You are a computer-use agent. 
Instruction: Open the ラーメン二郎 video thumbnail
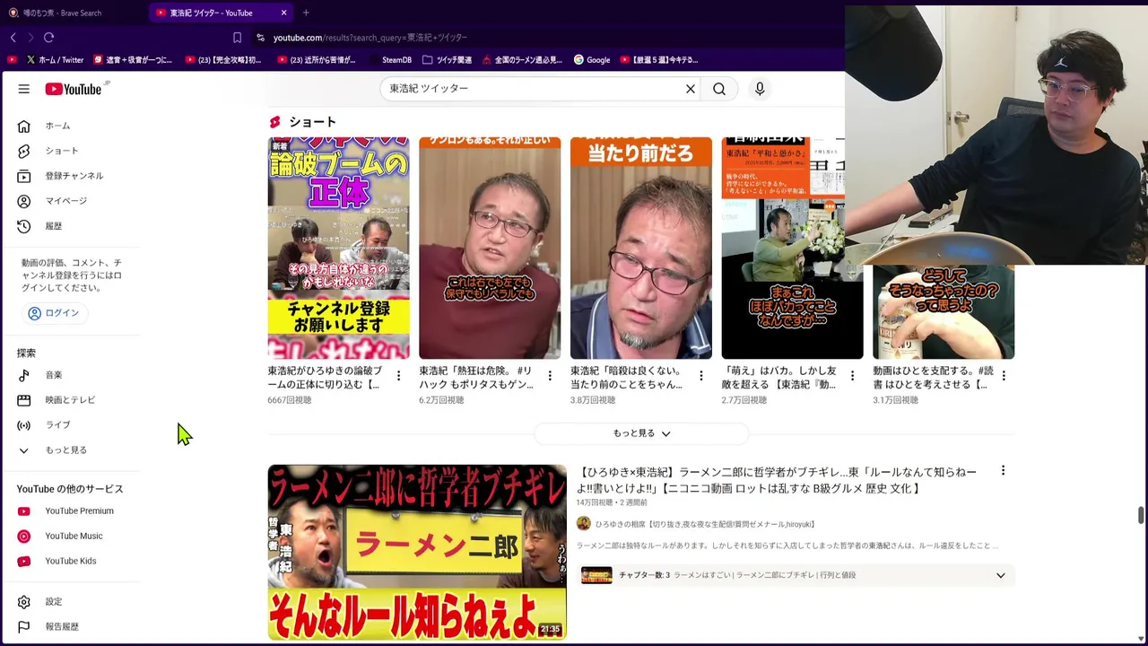point(417,552)
